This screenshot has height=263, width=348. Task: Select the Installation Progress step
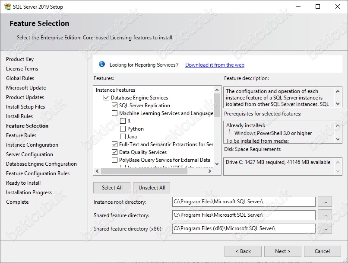pyautogui.click(x=29, y=192)
